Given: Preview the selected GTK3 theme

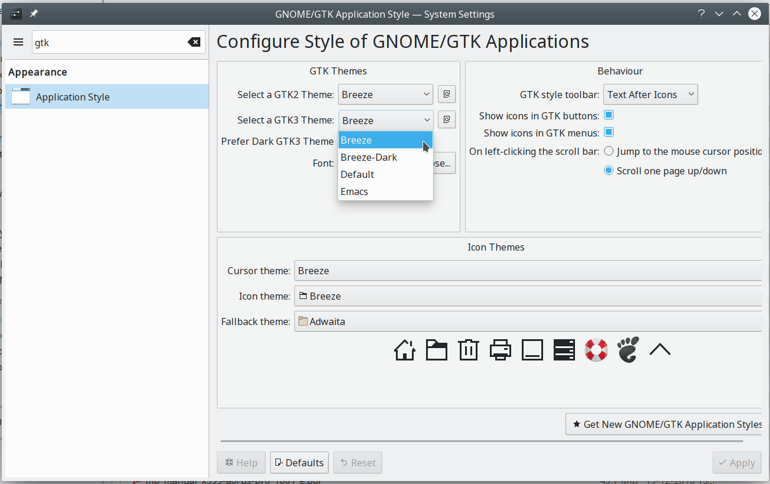Looking at the screenshot, I should pyautogui.click(x=447, y=120).
